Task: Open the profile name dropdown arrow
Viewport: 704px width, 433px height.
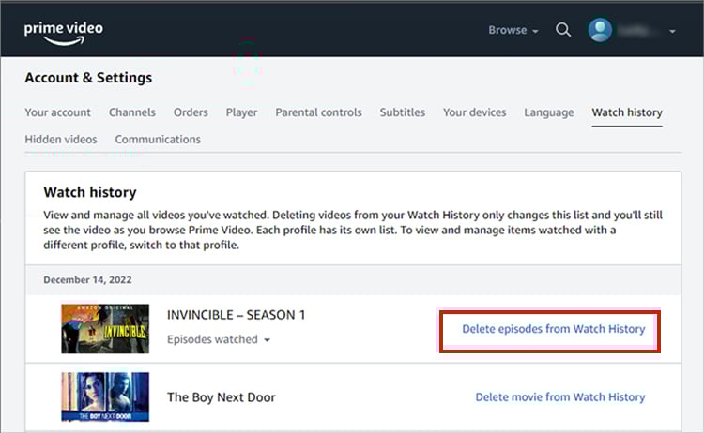Action: coord(672,31)
